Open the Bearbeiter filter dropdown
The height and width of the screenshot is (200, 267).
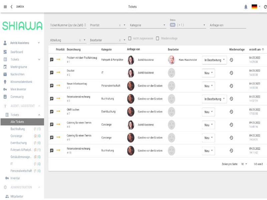click(124, 40)
